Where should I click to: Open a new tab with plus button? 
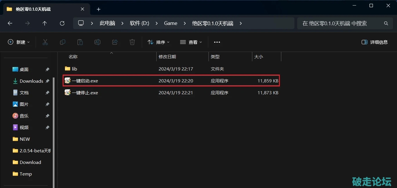[x=99, y=9]
